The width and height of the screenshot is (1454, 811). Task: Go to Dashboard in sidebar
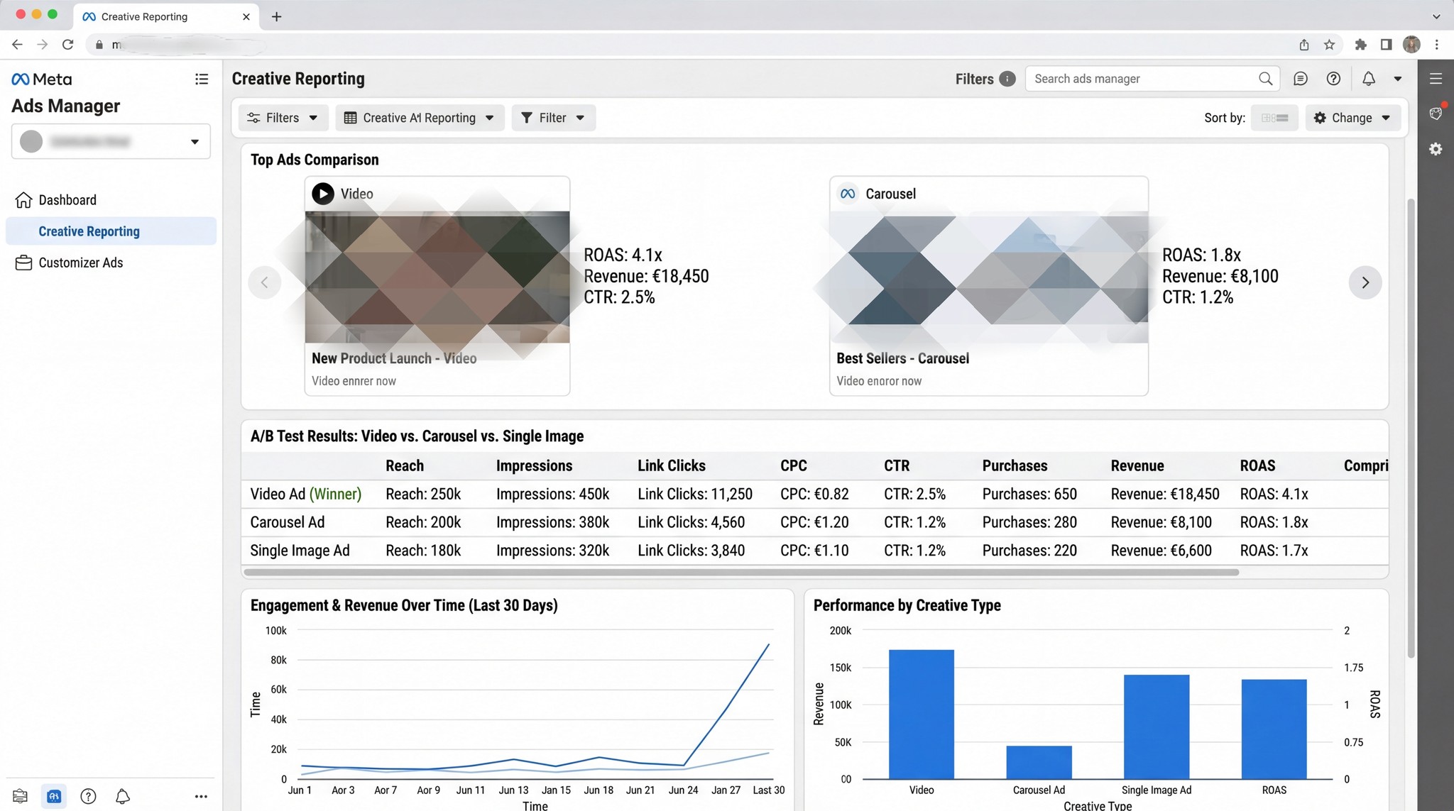[x=67, y=200]
